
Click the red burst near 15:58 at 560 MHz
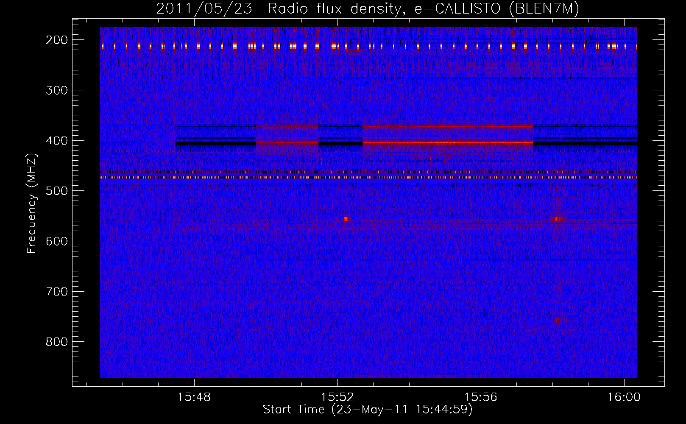pyautogui.click(x=559, y=219)
